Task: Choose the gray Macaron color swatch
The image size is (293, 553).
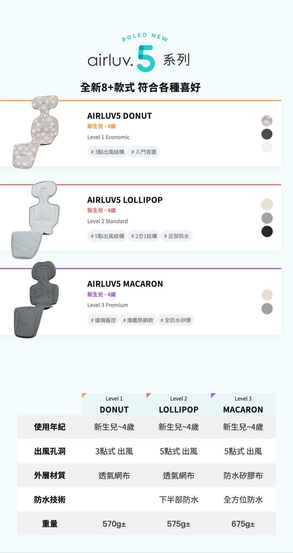Action: (x=267, y=308)
